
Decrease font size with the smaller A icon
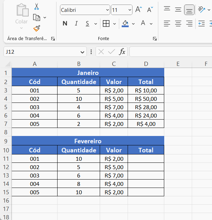(x=150, y=10)
